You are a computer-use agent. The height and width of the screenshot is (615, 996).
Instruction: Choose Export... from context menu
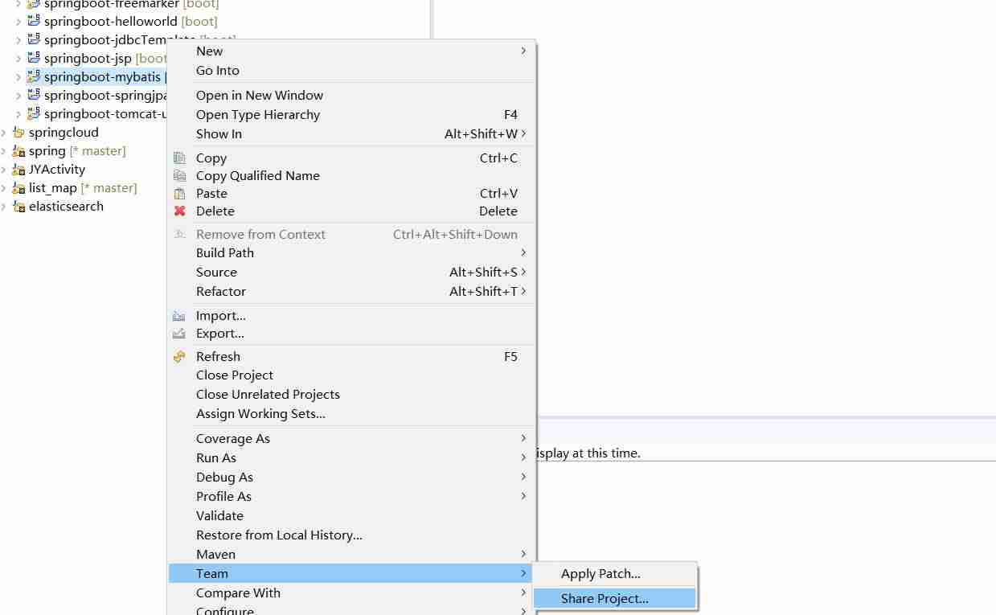click(352, 333)
